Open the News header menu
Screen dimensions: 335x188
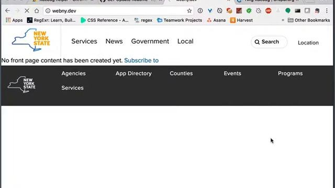114,41
